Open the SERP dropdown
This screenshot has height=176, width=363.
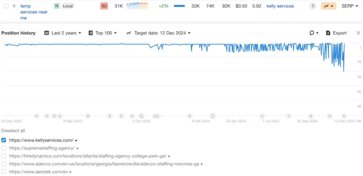350,6
